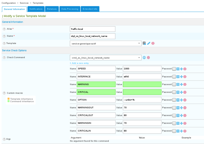Image resolution: width=204 pixels, height=144 pixels.
Task: Click the Alias input field with Traffic-local
Action: click(x=93, y=29)
